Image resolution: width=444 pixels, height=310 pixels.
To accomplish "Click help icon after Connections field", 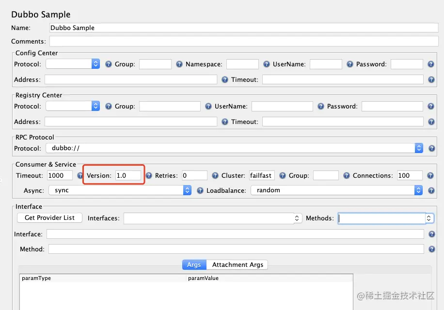I will (x=430, y=176).
